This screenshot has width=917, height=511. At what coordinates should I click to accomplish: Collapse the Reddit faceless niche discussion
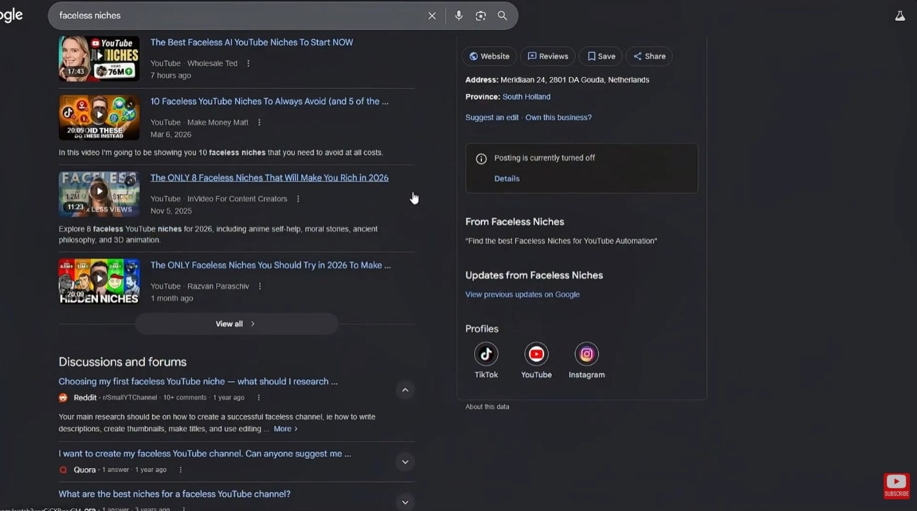click(405, 390)
